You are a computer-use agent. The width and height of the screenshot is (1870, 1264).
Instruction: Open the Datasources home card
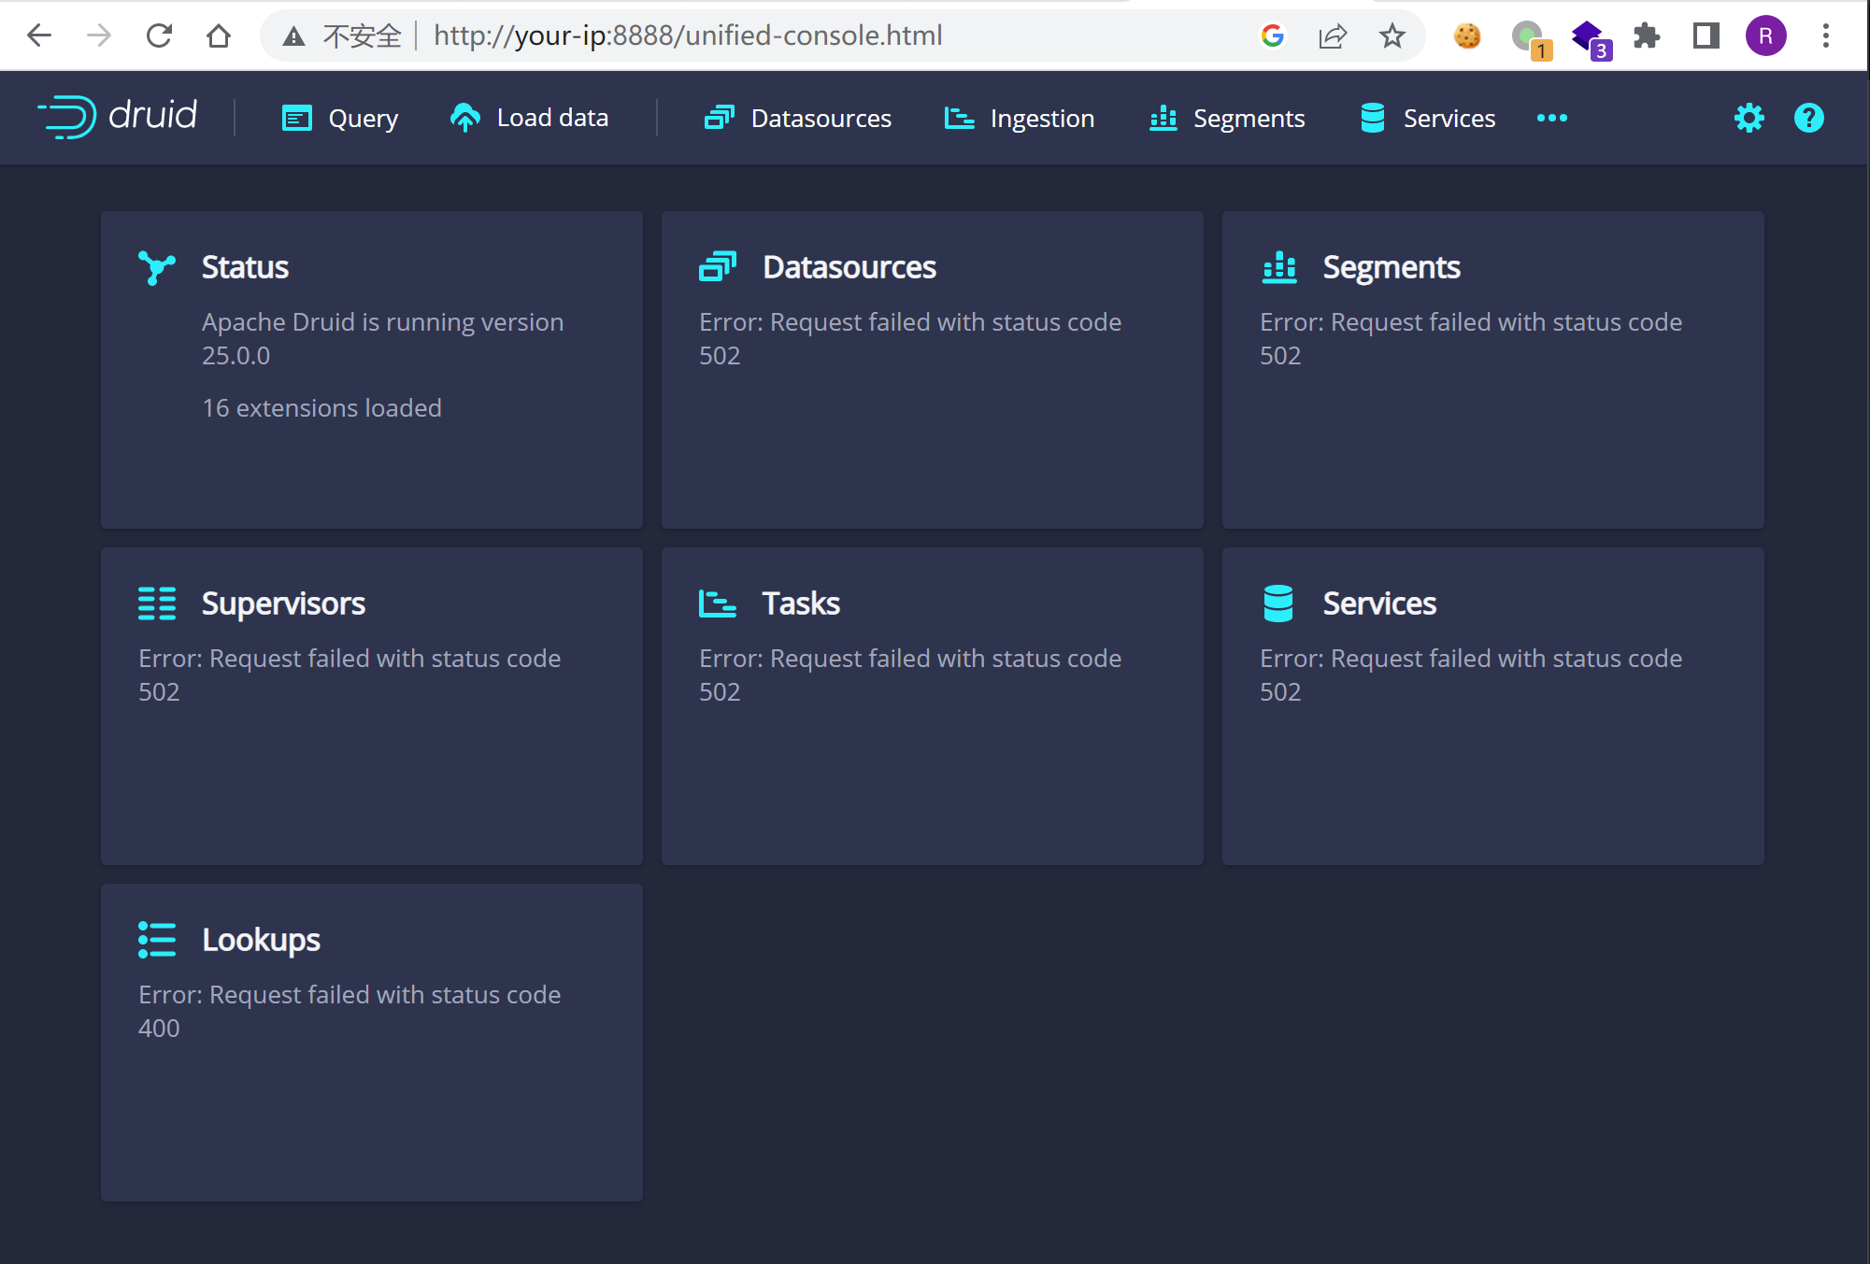(932, 369)
